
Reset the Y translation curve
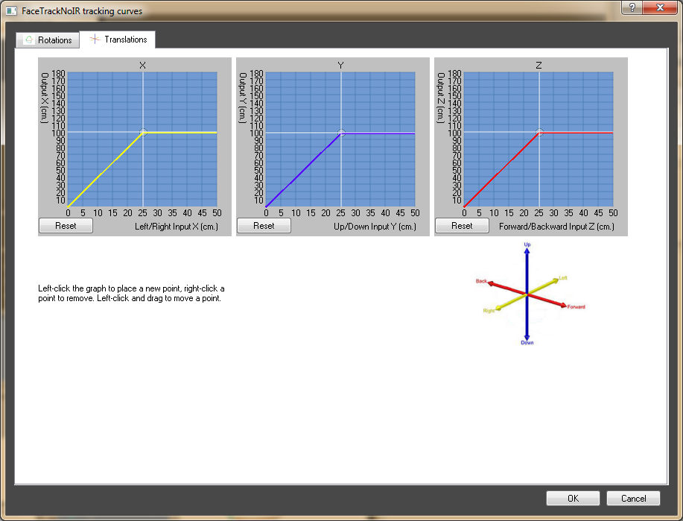click(264, 226)
